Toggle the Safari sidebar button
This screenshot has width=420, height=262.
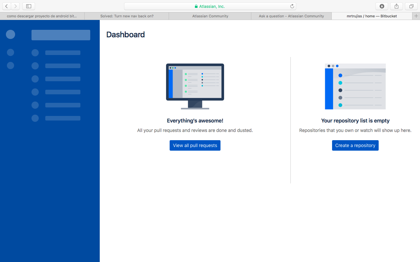tap(29, 6)
